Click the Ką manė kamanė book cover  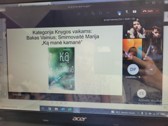click(61, 68)
